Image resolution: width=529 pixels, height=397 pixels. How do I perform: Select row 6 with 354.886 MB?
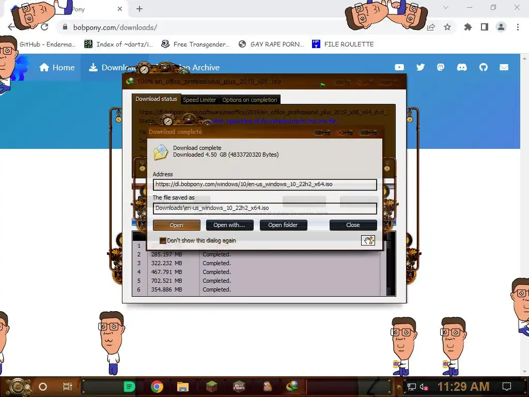coord(256,289)
